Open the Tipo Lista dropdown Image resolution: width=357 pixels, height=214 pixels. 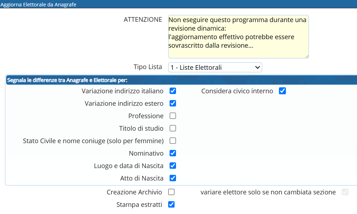click(x=215, y=67)
